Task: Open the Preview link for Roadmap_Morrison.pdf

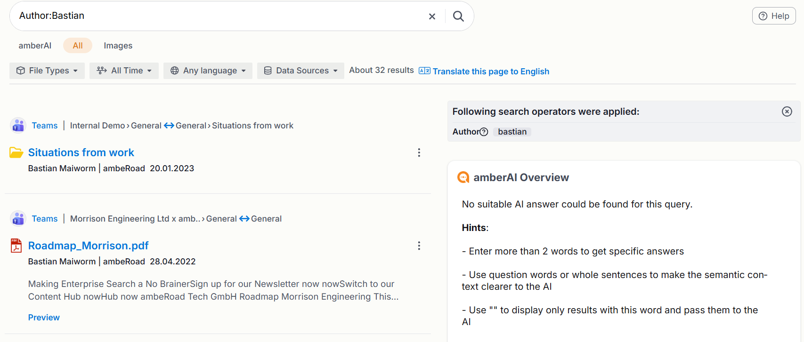Action: 44,318
